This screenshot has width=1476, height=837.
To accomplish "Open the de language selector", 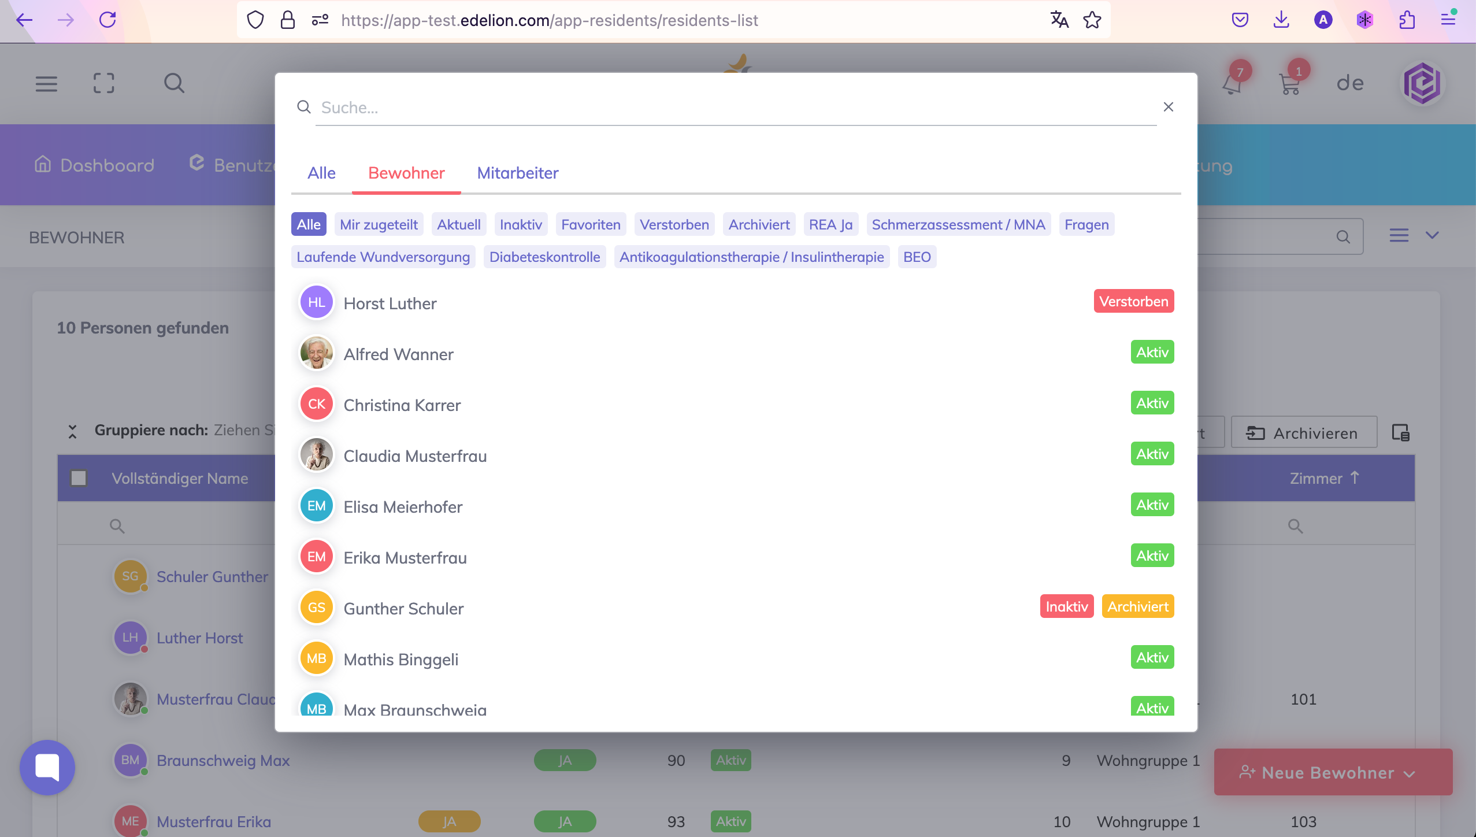I will click(x=1350, y=83).
